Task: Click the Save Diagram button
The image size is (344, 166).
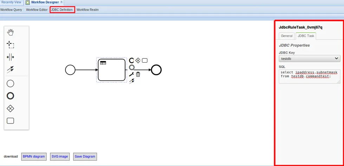Action: click(x=85, y=157)
